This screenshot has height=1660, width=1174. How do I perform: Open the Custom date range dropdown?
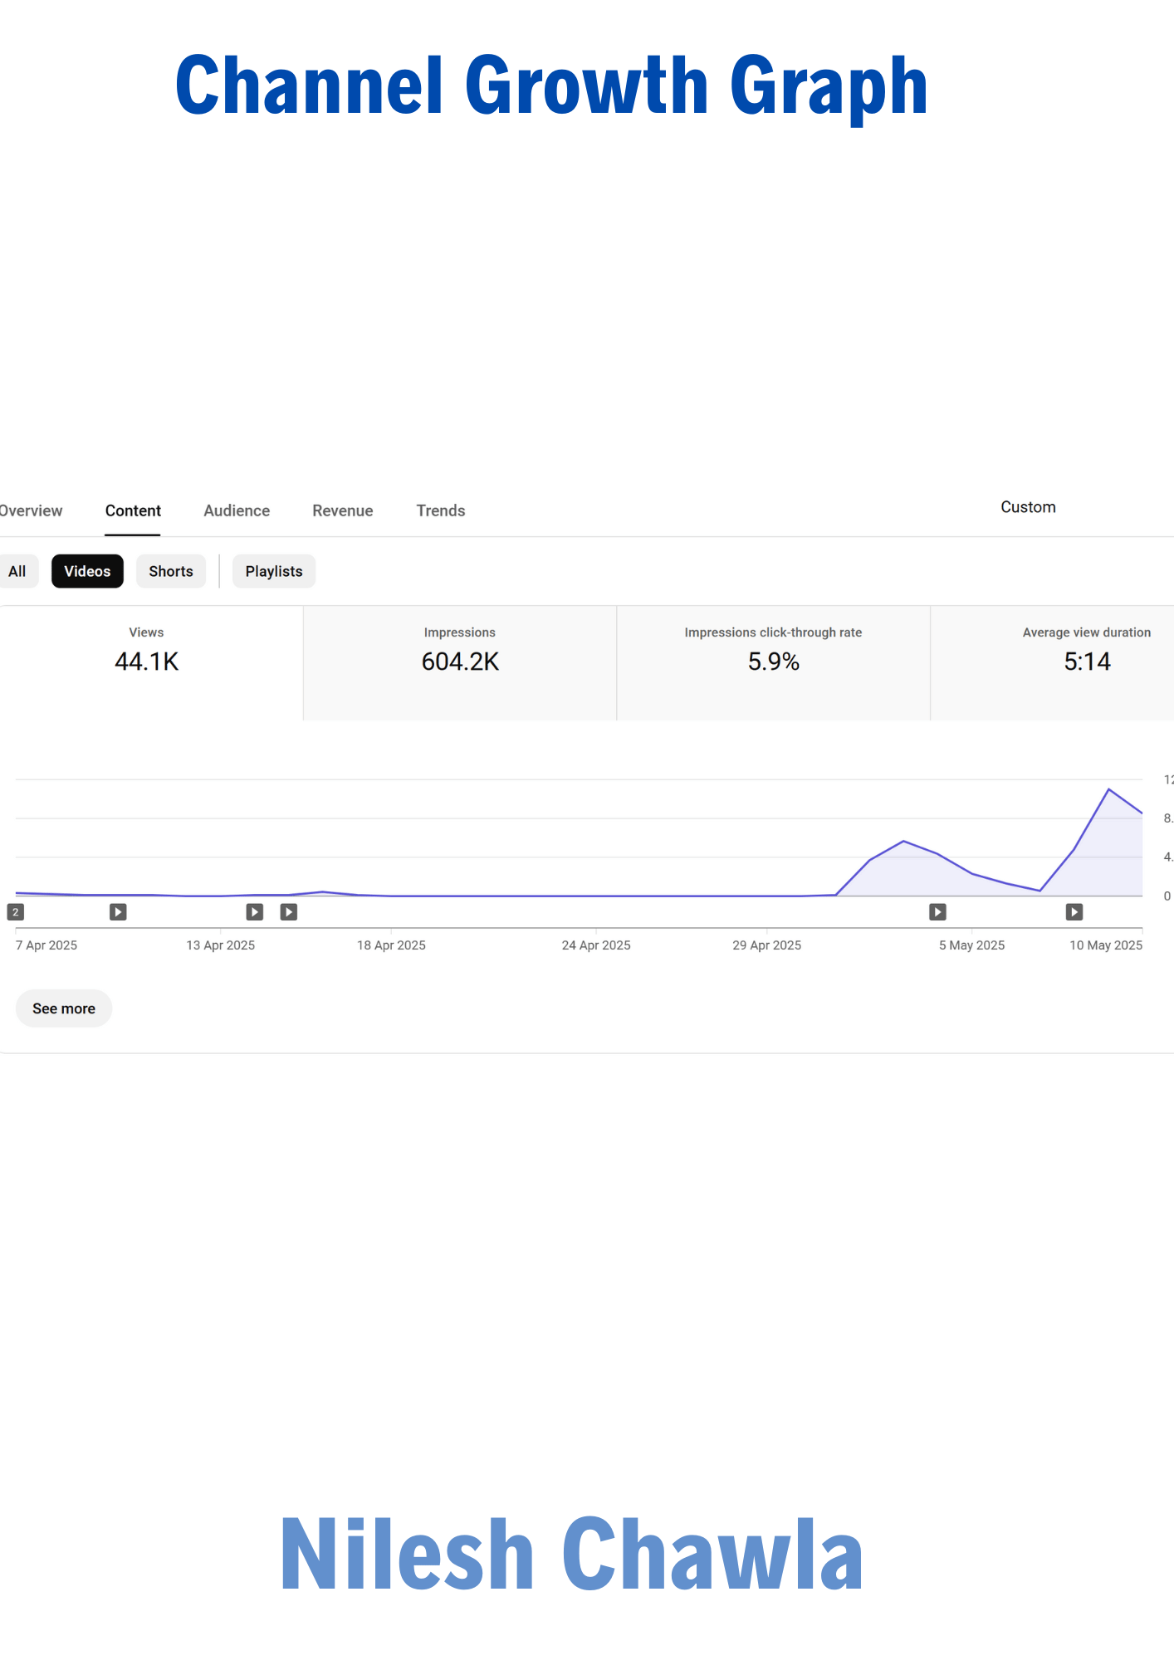coord(1028,507)
